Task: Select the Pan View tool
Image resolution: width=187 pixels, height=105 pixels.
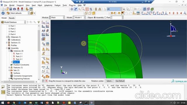Action: pos(72,9)
